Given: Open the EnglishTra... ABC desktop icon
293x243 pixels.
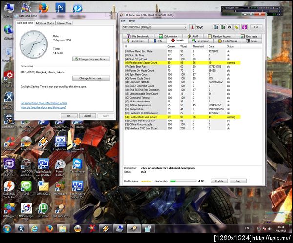Looking at the screenshot, I should tap(61, 144).
